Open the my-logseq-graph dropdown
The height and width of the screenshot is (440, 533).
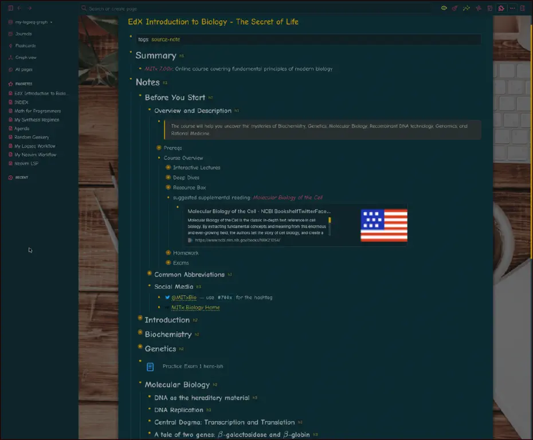click(31, 22)
